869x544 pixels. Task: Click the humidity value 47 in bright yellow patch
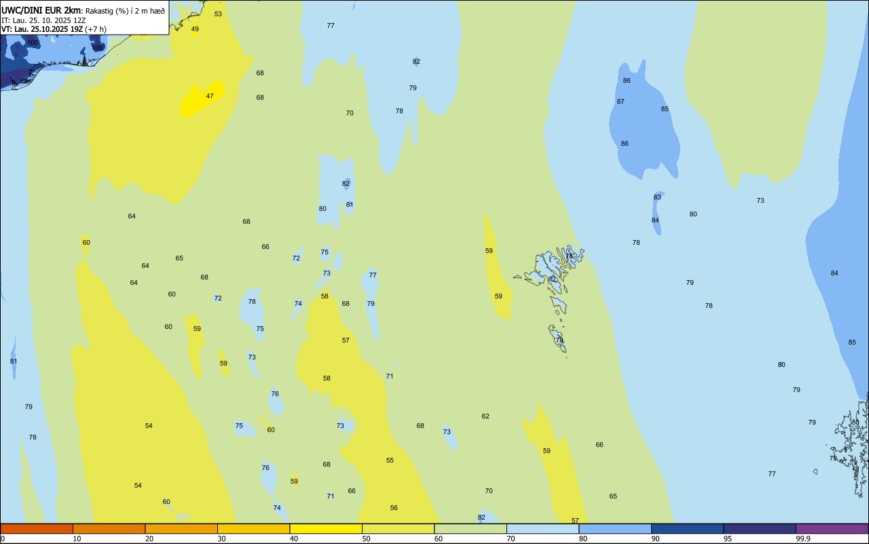click(210, 96)
